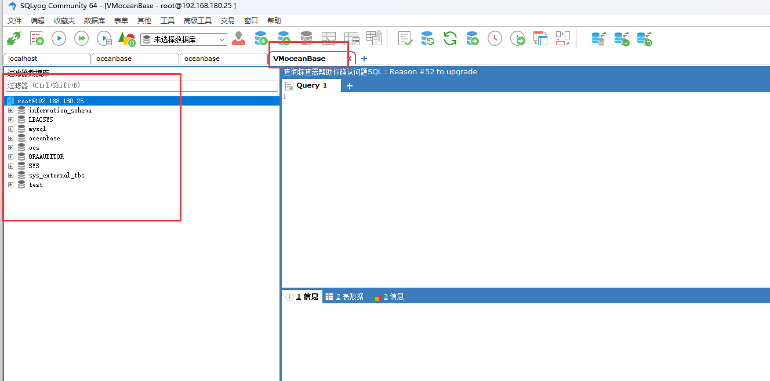The image size is (770, 381).
Task: Open the 文件 menu
Action: [14, 20]
